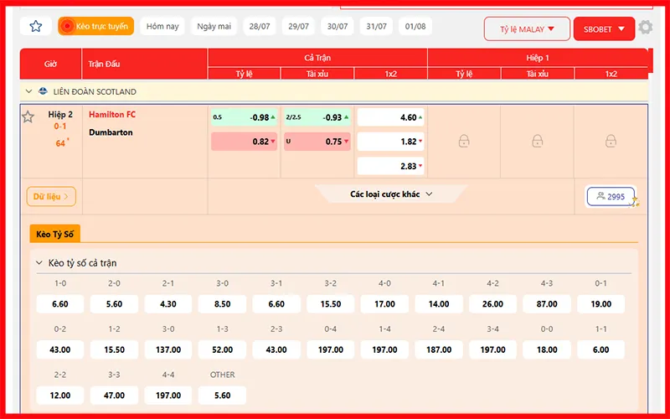Click the locked first-half 1x2 icon
The image size is (670, 419).
pyautogui.click(x=611, y=142)
